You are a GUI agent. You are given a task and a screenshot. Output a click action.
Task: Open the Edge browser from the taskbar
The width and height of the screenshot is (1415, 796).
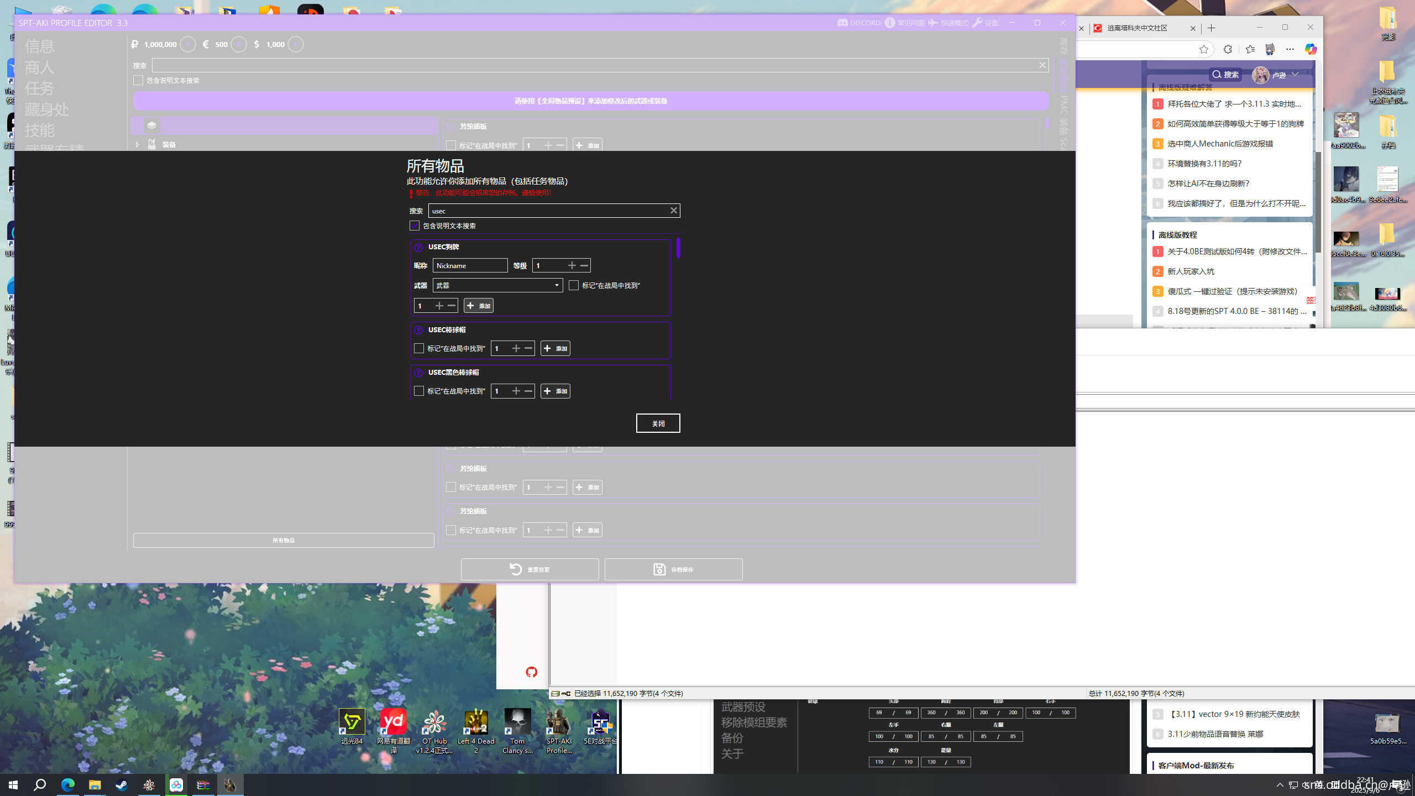pyautogui.click(x=67, y=784)
